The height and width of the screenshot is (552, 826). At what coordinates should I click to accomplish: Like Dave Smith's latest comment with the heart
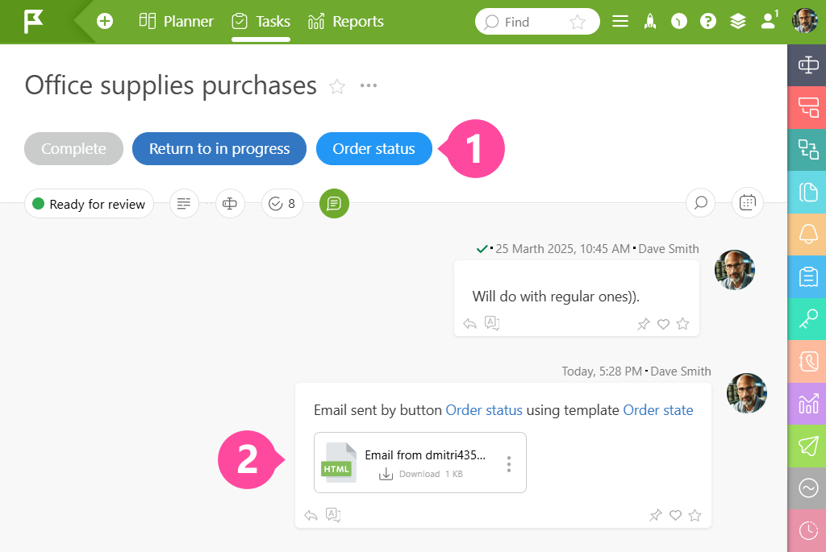[675, 515]
